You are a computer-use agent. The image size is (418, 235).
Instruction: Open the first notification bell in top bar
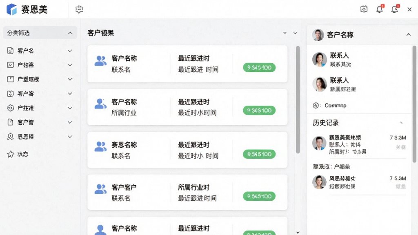[x=380, y=9]
